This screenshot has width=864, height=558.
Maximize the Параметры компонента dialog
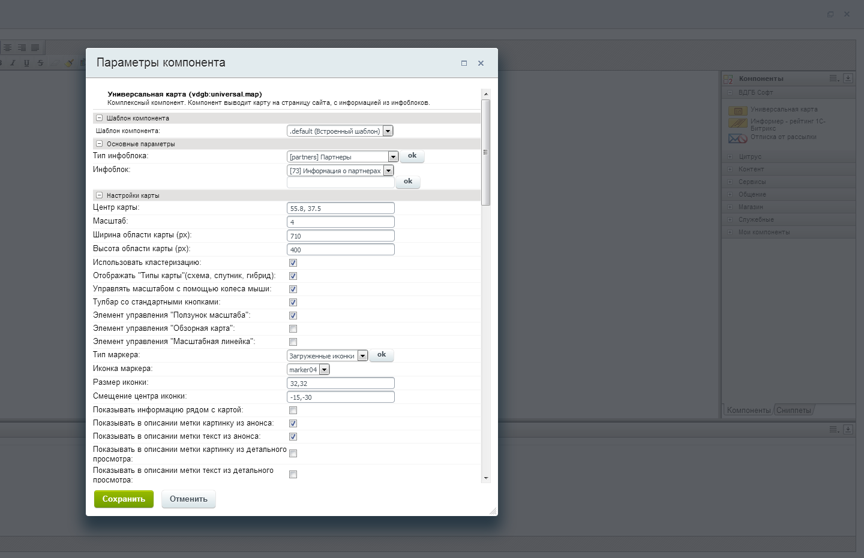click(x=464, y=63)
